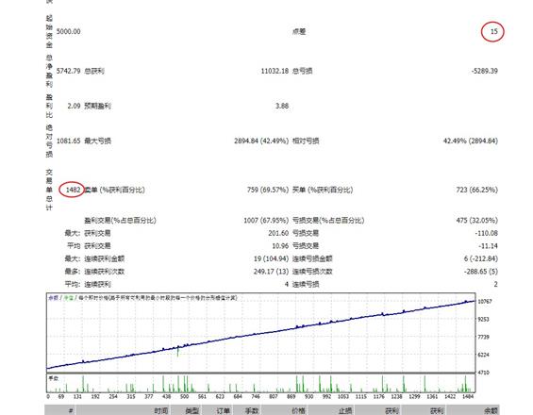Image resolution: width=533 pixels, height=415 pixels.
Task: Select profit trades value 1007 (67.95%)
Action: [266, 221]
